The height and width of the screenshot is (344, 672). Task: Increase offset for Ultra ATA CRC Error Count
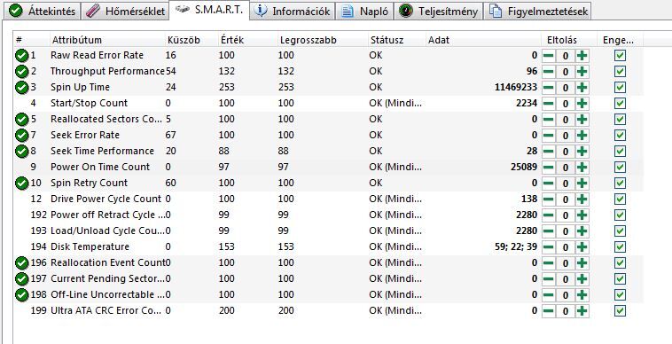click(582, 311)
